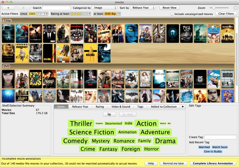Select the Mary and Max poster

(x=186, y=34)
